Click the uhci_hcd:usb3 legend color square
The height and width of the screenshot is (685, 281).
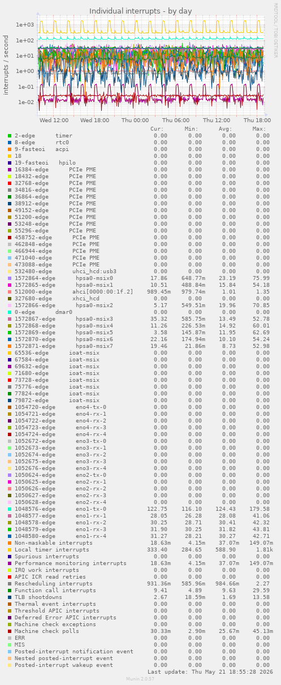(x=10, y=272)
